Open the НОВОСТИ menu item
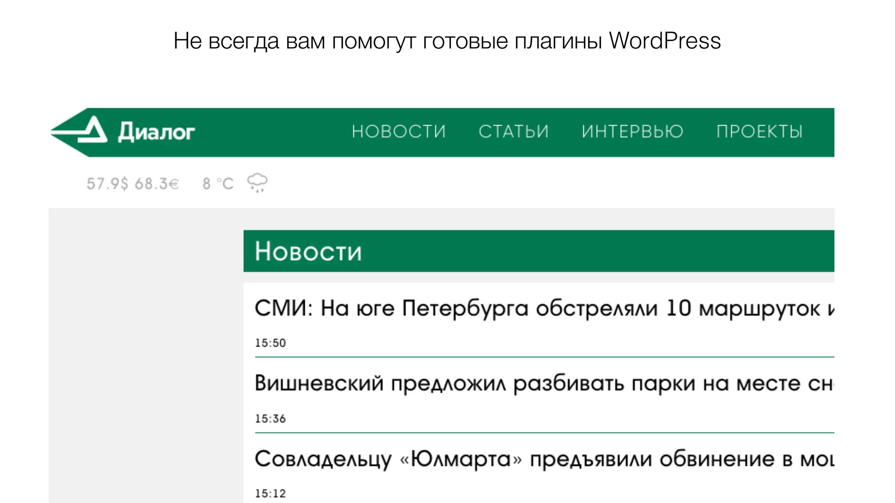 [399, 131]
